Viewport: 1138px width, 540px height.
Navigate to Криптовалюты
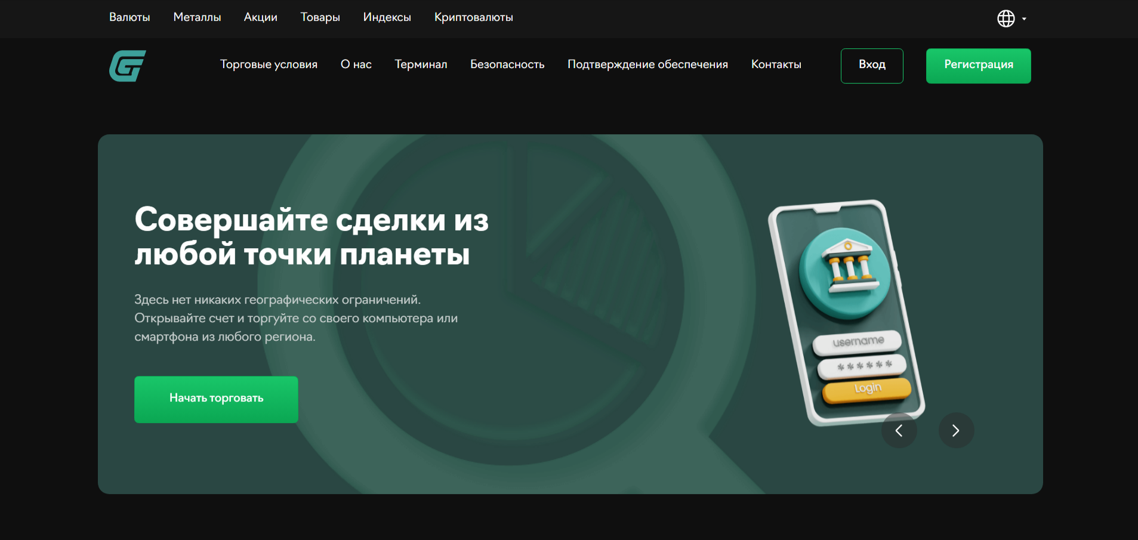[x=473, y=17]
